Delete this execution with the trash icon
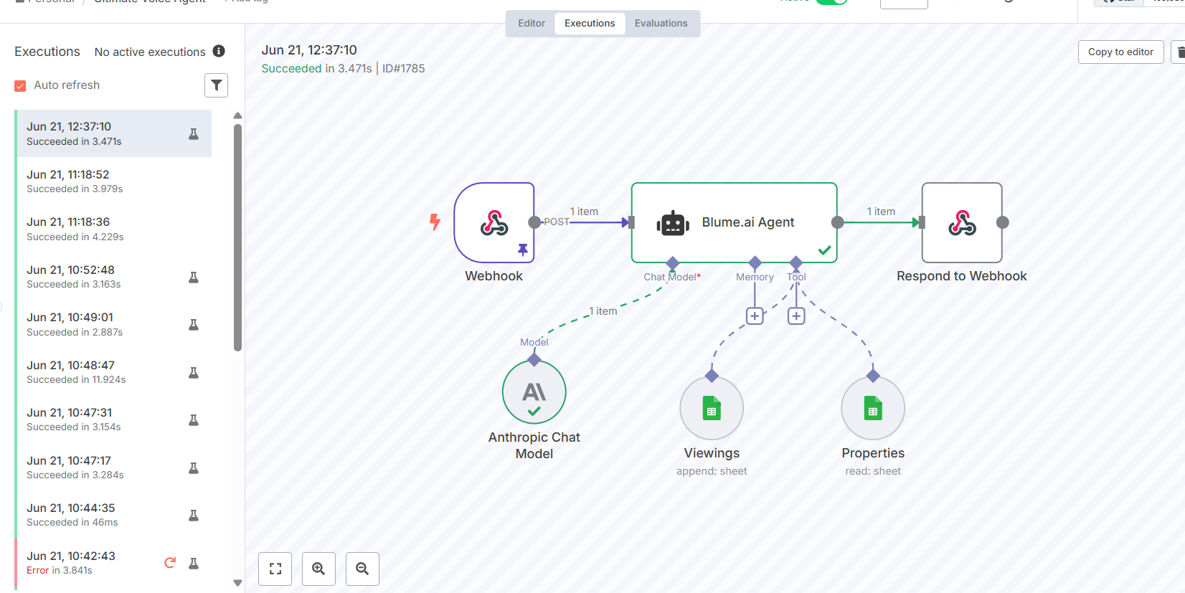 click(1179, 52)
